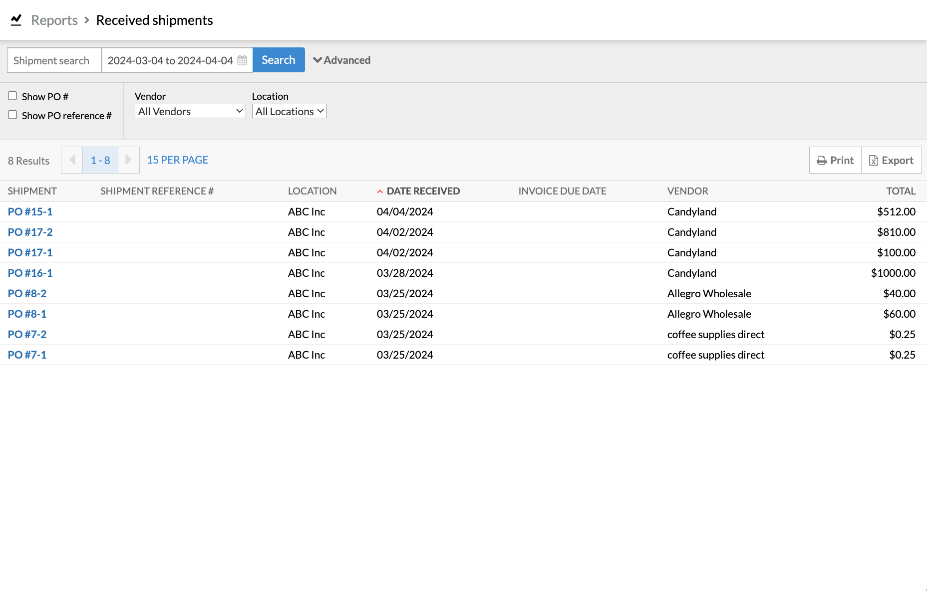Sort by the Total column header
927x591 pixels.
901,191
